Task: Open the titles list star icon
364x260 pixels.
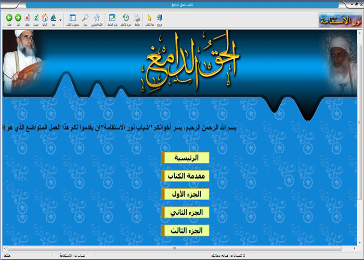Action: (97, 18)
